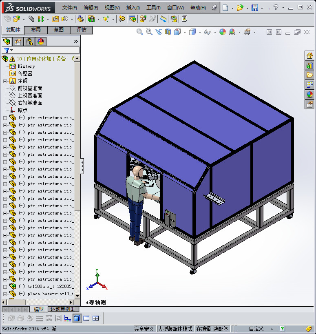The width and height of the screenshot is (316, 334).
Task: Click the Edit Appearance color ball
Action: [x=223, y=32]
